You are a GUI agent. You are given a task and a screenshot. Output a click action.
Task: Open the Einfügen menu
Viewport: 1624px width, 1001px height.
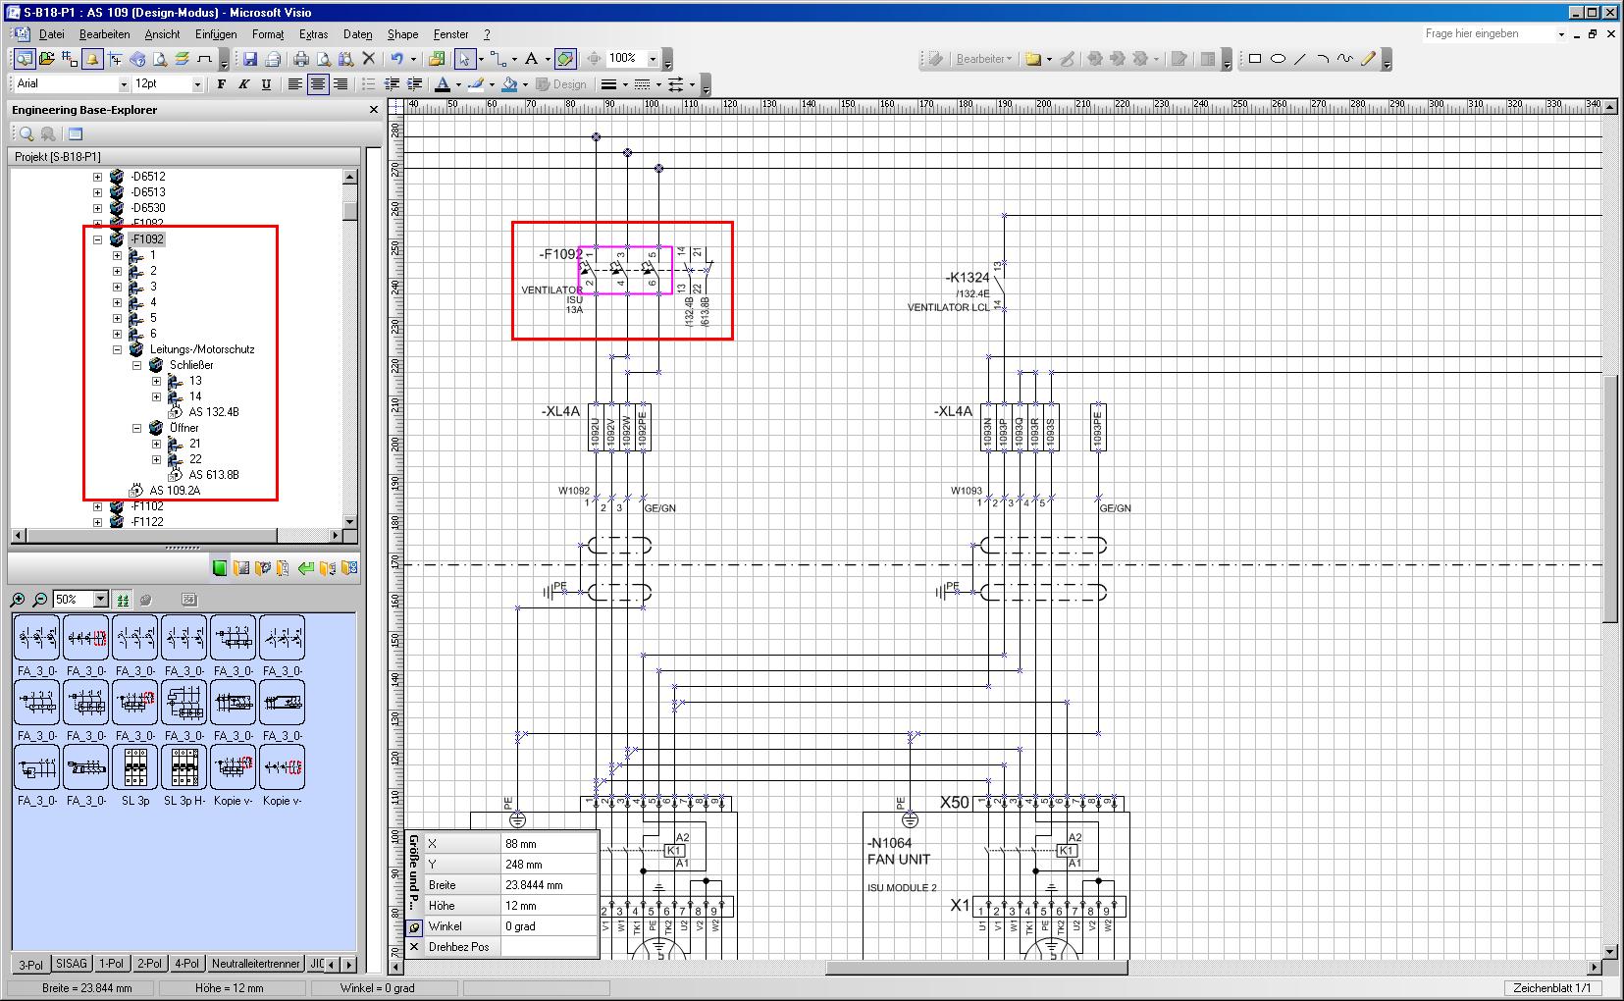coord(216,34)
